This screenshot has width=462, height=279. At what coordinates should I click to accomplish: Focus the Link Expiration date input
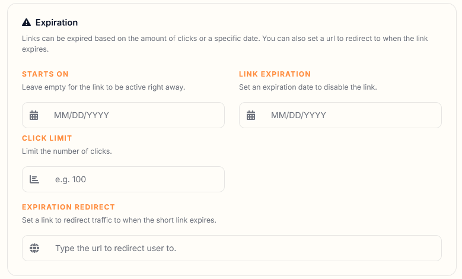340,115
